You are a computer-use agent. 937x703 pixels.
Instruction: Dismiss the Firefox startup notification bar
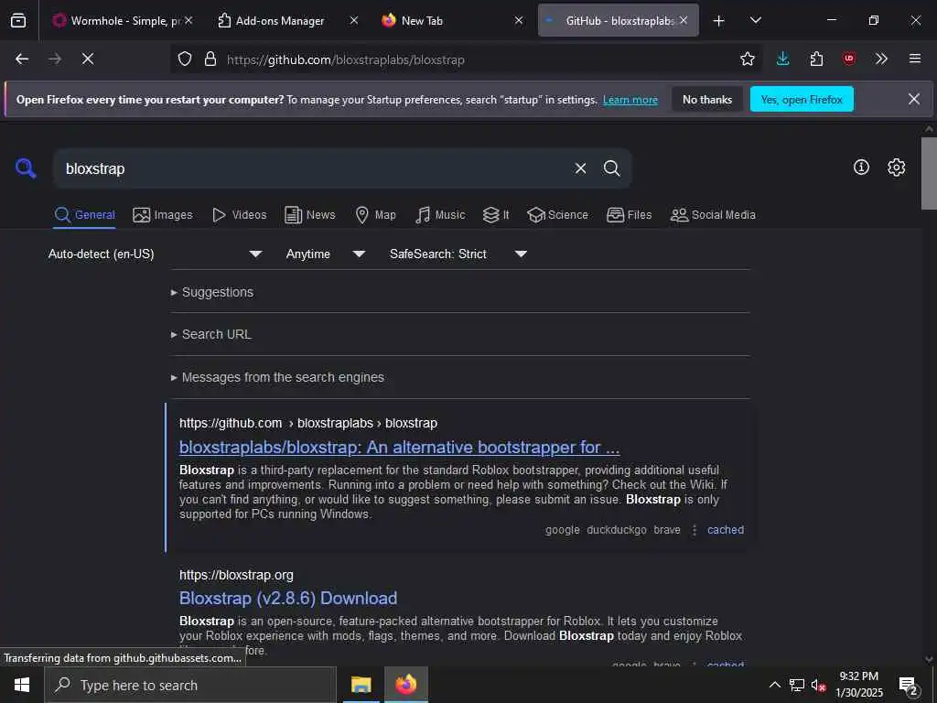click(x=914, y=99)
